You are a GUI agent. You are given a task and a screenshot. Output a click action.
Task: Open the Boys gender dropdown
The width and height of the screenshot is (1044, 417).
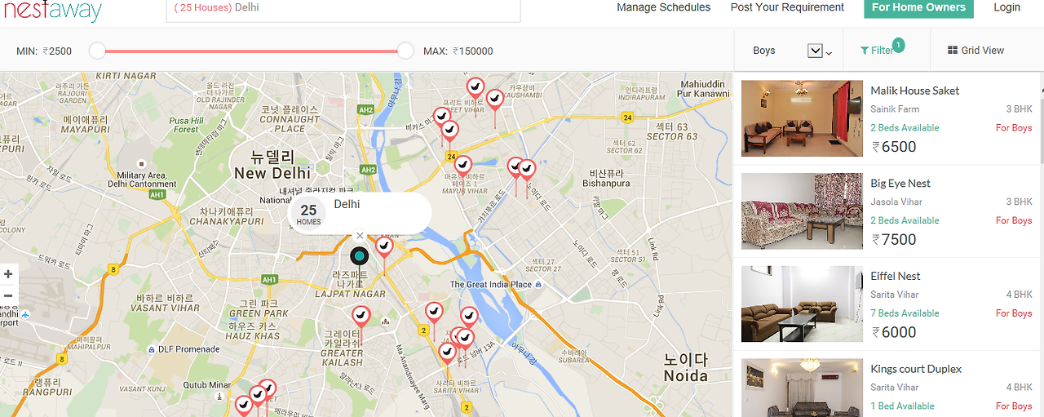click(x=792, y=51)
